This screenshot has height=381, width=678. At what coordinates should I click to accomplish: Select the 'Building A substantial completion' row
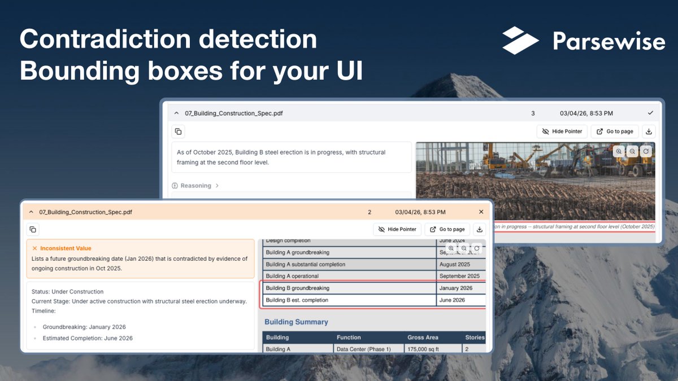click(375, 264)
